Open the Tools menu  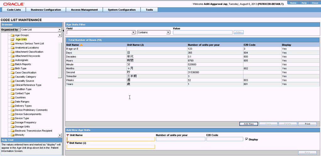(149, 10)
